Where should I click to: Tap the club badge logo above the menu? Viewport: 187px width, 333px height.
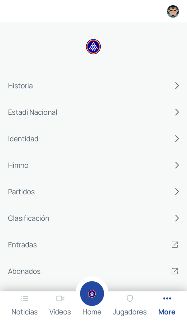93,46
